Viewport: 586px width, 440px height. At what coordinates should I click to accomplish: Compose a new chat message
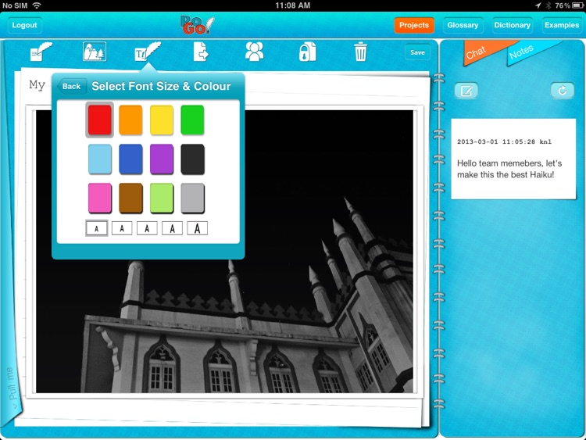pos(466,91)
